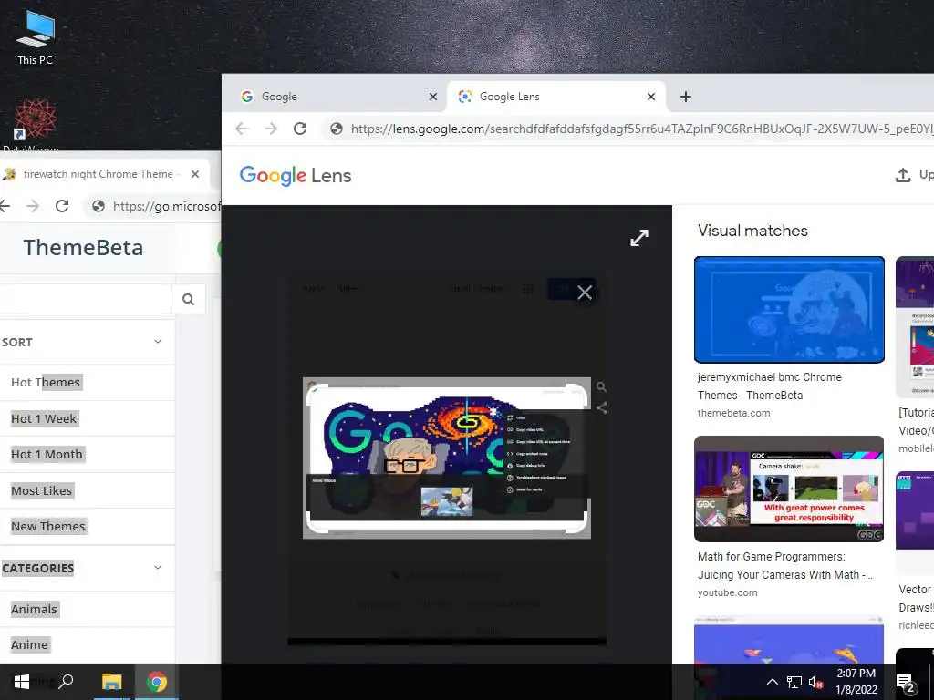Open a new tab with plus button
This screenshot has height=700, width=934.
[x=686, y=97]
